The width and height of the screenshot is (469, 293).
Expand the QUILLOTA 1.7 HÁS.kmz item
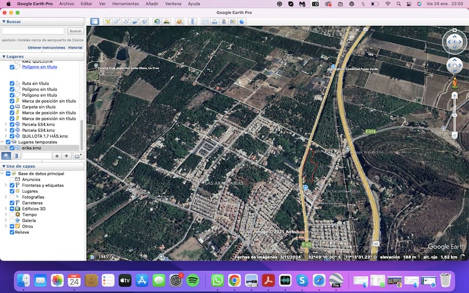6,136
